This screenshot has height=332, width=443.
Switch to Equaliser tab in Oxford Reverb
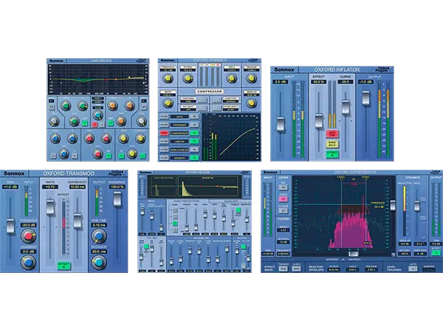(230, 201)
